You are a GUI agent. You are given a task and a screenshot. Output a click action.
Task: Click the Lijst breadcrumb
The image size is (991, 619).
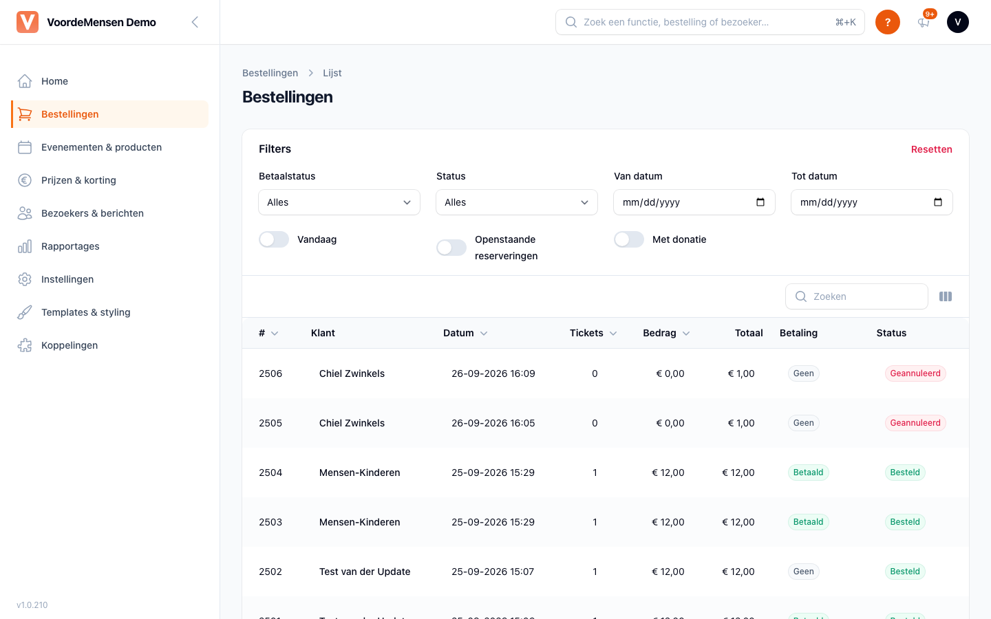click(332, 73)
